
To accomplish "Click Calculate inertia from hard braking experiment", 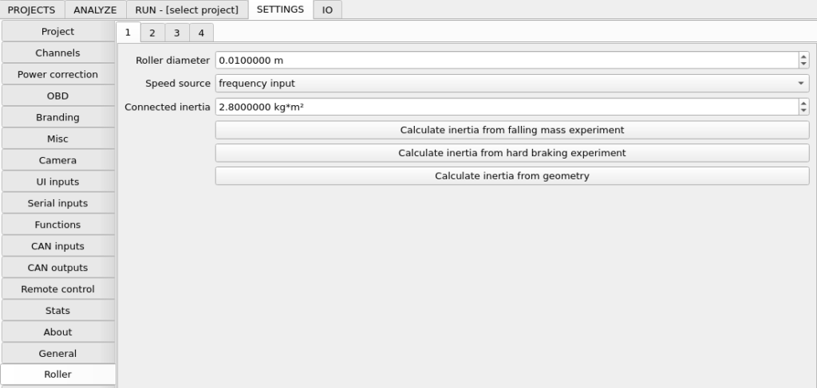I will (x=512, y=153).
